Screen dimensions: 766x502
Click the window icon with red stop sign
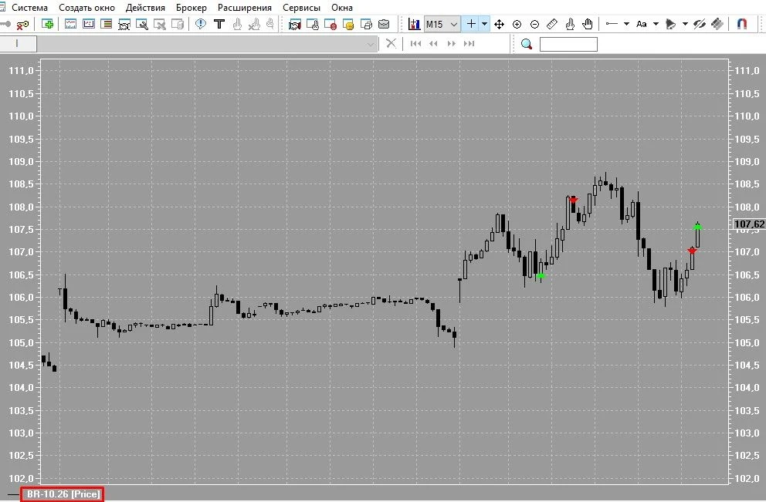click(330, 24)
